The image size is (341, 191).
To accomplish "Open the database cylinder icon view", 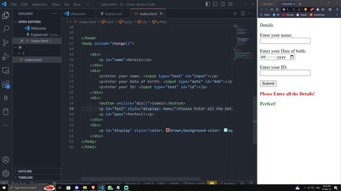I will [6, 112].
